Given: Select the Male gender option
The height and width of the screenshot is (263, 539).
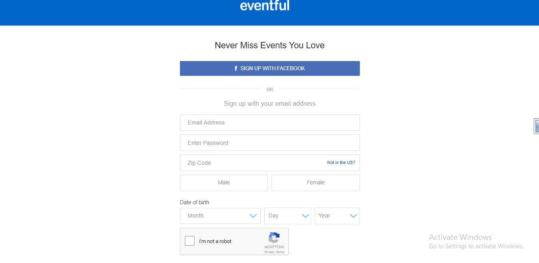Looking at the screenshot, I should point(224,183).
